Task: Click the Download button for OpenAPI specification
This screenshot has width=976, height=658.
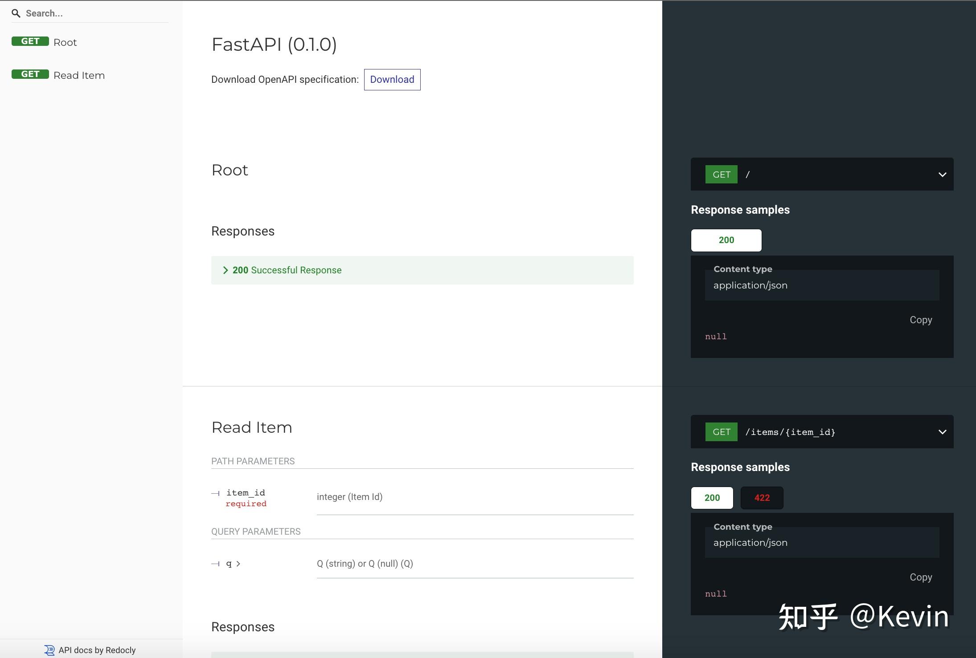Action: pyautogui.click(x=391, y=80)
